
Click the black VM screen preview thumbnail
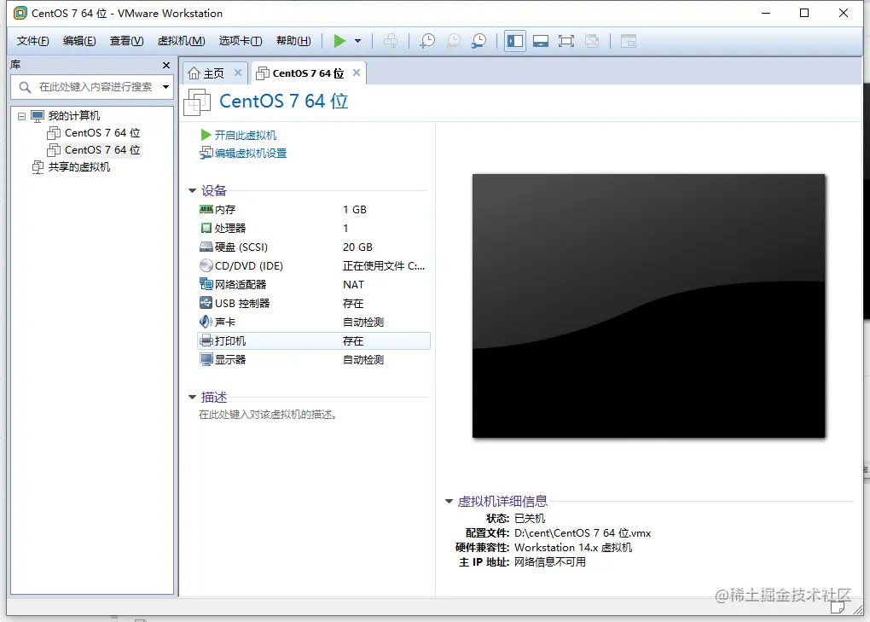pos(648,305)
